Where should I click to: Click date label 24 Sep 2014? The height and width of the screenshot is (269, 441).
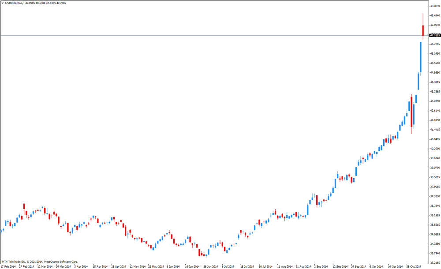[358, 266]
